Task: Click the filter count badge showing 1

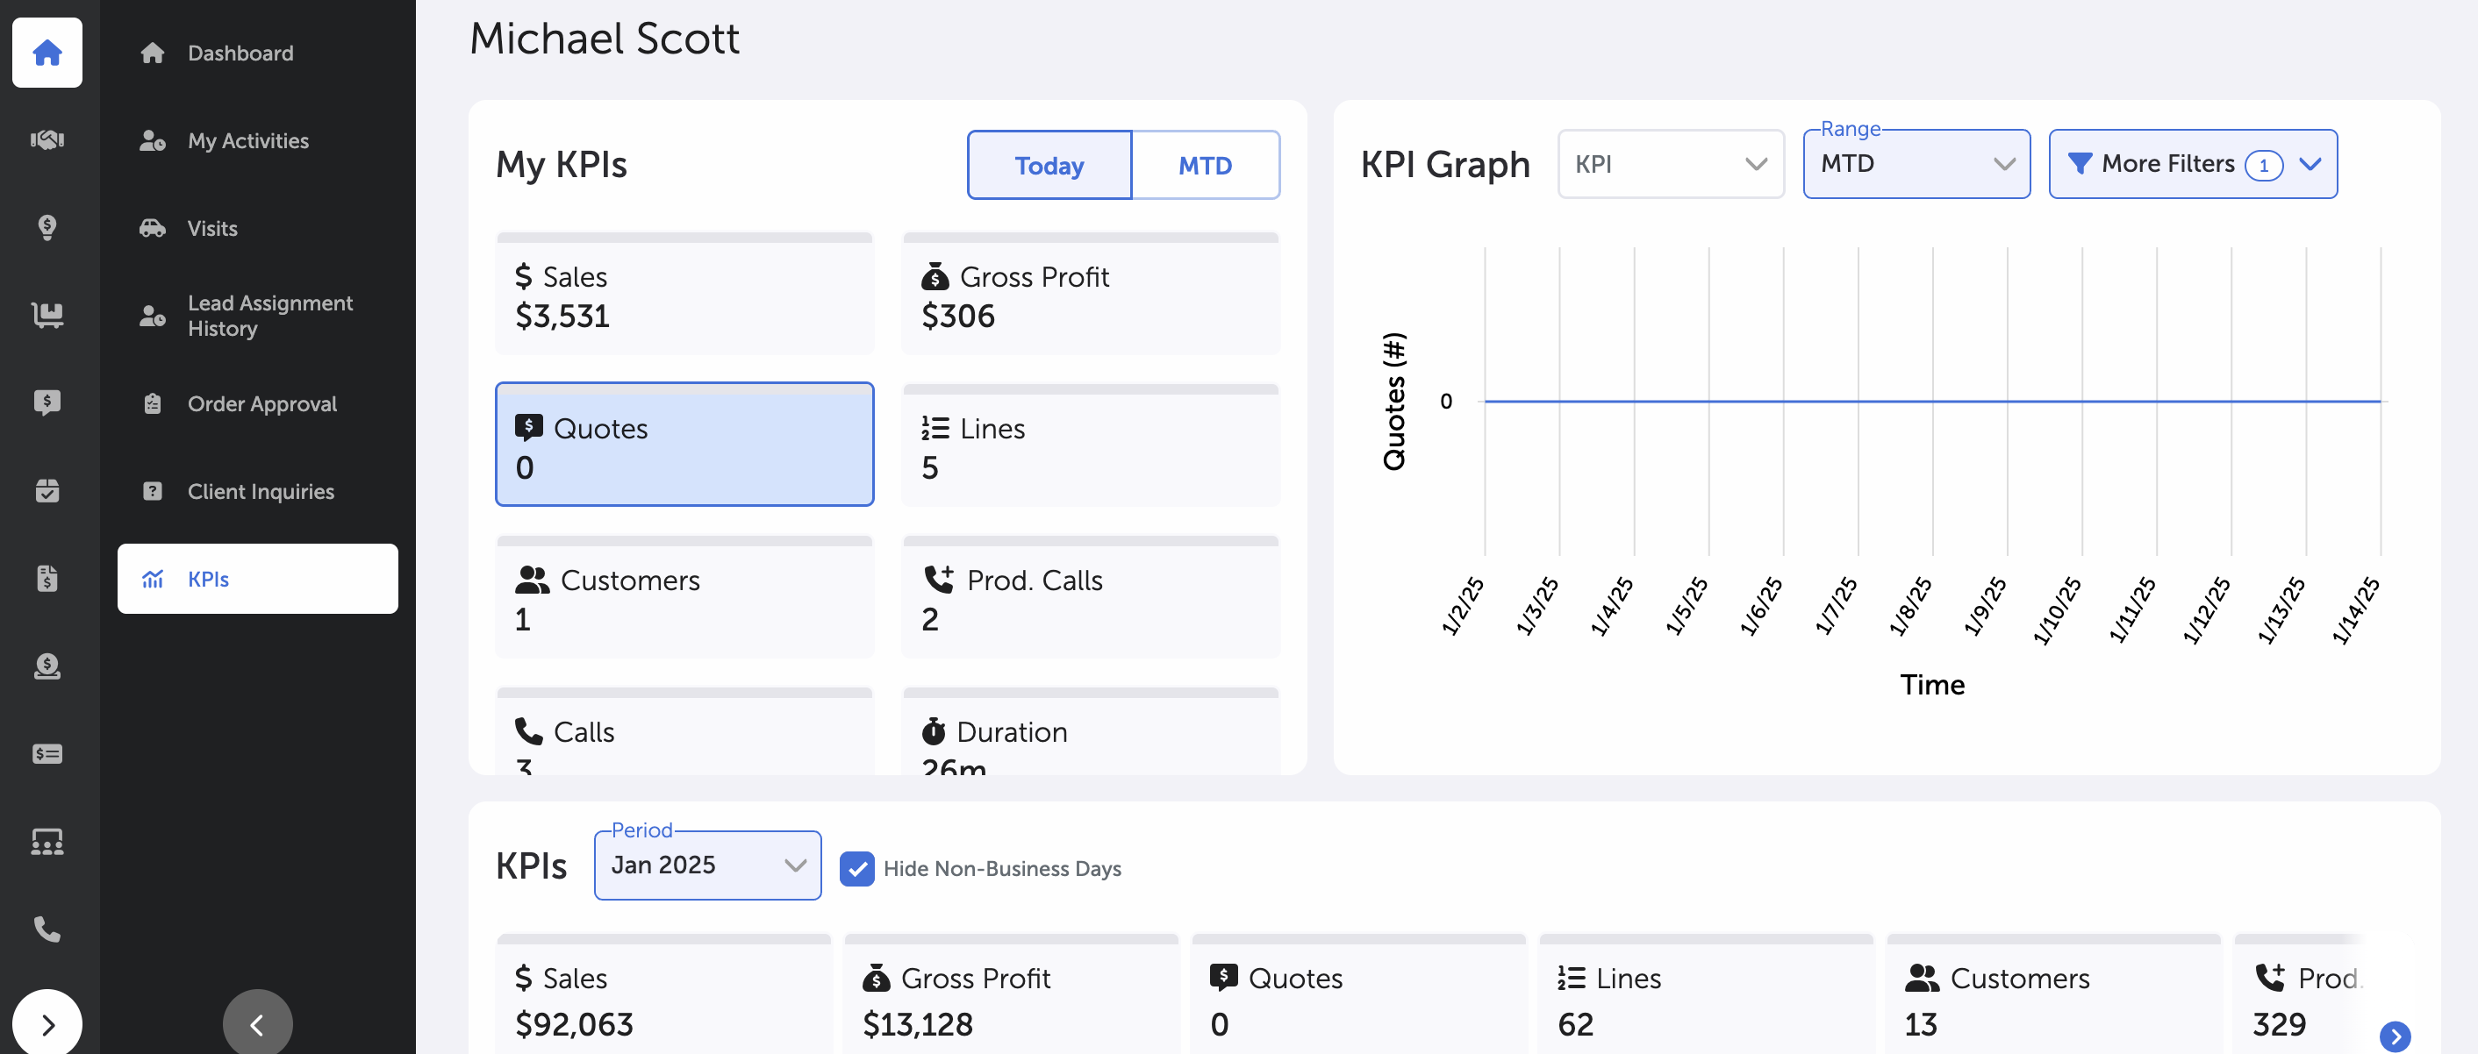Action: tap(2262, 166)
